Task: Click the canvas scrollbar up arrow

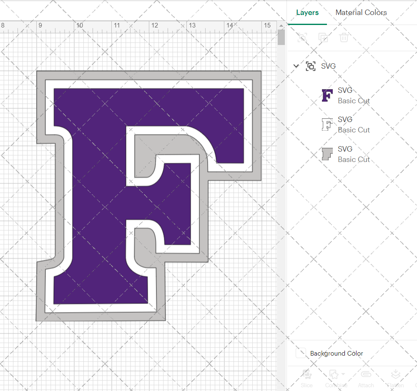Action: 281,25
